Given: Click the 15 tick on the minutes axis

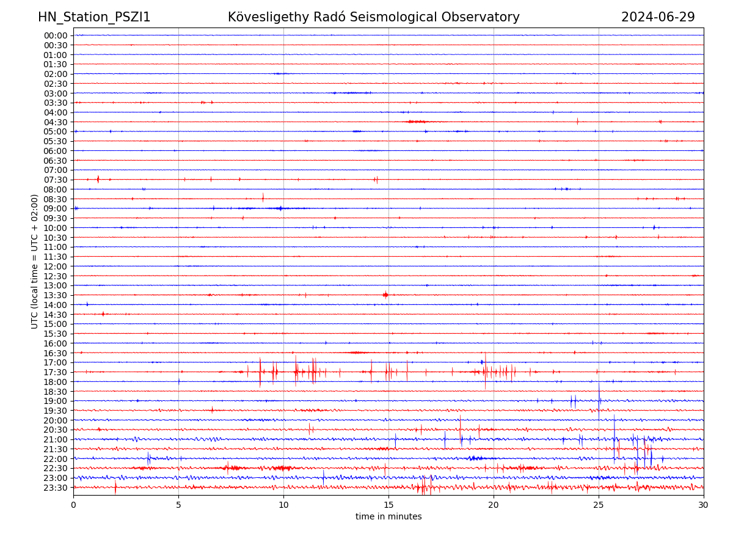Looking at the screenshot, I should click(388, 505).
